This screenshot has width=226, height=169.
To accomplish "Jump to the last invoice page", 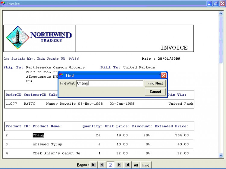I will point(127,165).
